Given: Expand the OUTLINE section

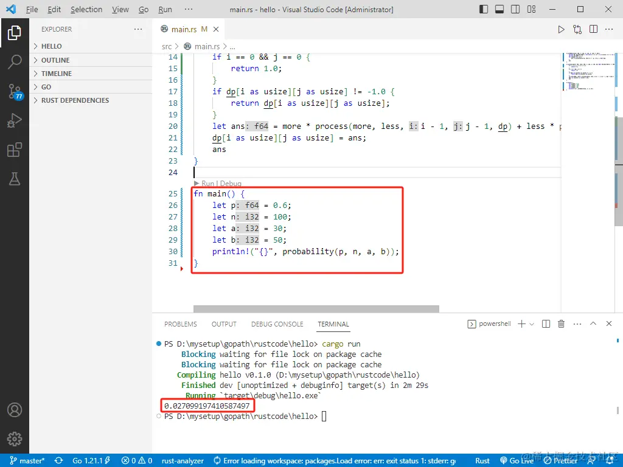Looking at the screenshot, I should 91,60.
